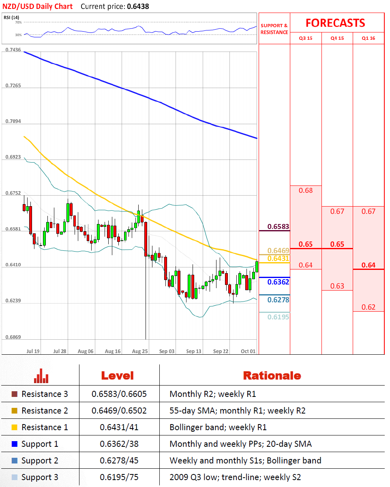Click the 0.6469/0.6502 level cell
This screenshot has height=487, width=390.
pyautogui.click(x=119, y=411)
